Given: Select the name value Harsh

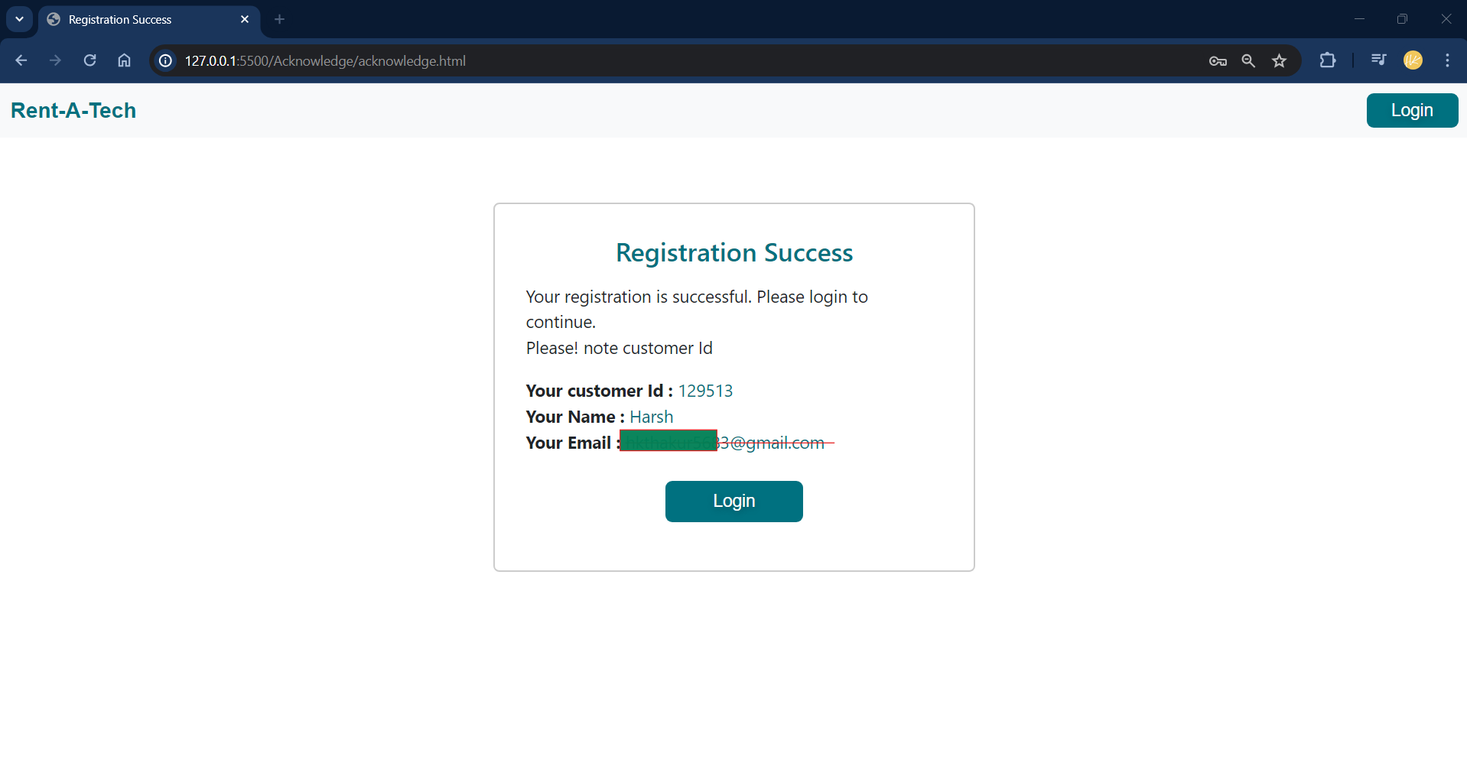Looking at the screenshot, I should point(652,417).
